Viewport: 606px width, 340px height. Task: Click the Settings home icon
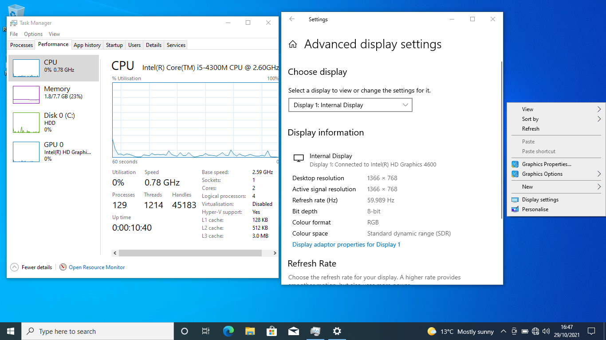coord(292,44)
